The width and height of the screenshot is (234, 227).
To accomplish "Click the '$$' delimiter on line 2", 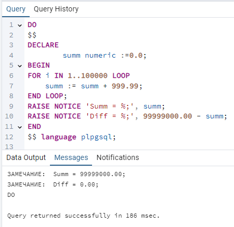I will coord(32,35).
